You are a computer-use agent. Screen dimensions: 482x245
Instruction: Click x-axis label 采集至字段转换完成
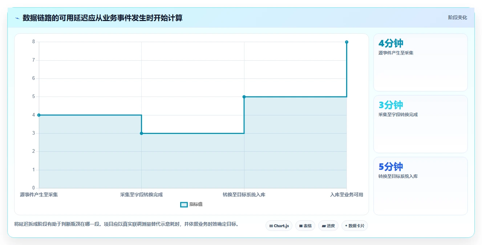[141, 195]
